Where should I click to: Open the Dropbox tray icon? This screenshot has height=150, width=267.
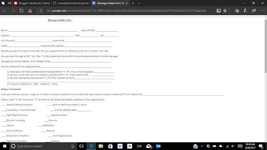[x=208, y=146]
